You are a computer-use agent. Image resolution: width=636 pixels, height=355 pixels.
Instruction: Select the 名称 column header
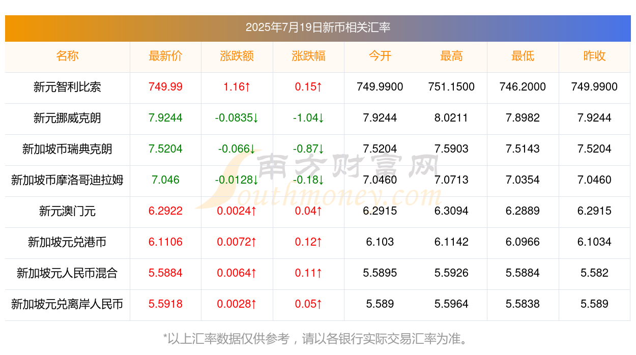[67, 56]
